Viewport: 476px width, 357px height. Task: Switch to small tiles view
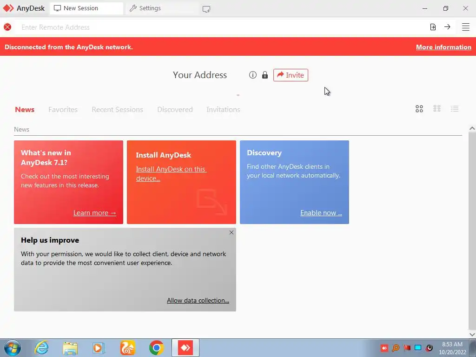click(437, 109)
